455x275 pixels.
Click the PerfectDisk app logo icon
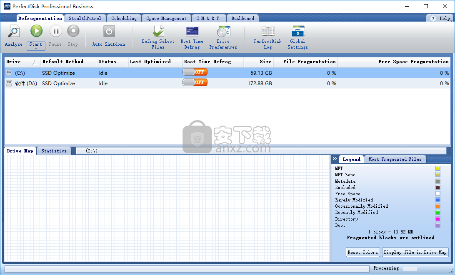tap(7, 6)
